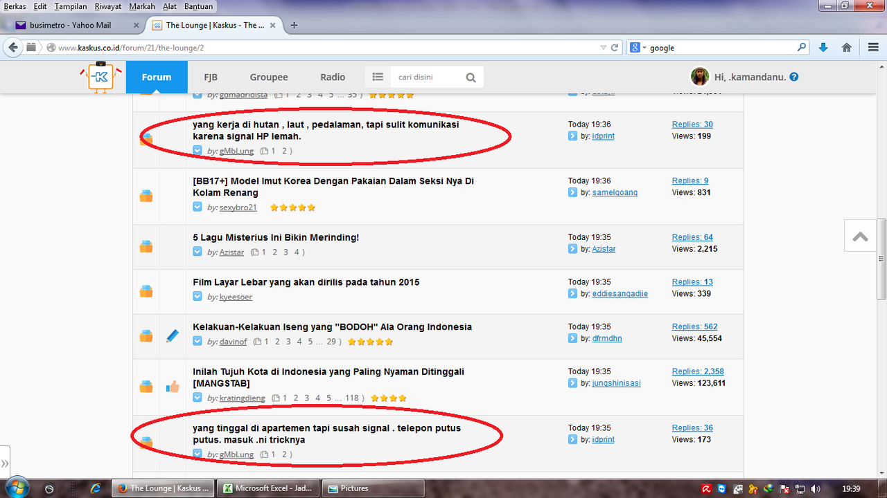Click the cari disini search field
This screenshot has width=887, height=498.
pos(425,77)
